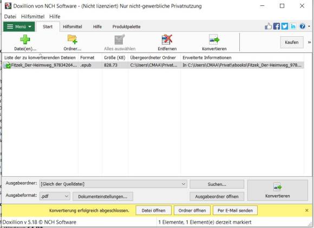The image size is (314, 228).
Task: Maximize the Doxillion window
Action: pyautogui.click(x=282, y=6)
